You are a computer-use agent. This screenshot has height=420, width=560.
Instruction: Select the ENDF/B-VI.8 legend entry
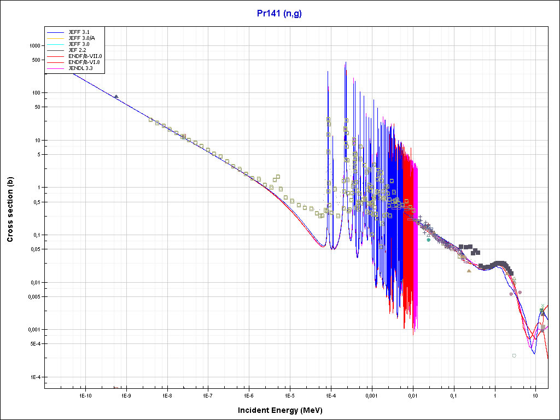click(x=84, y=62)
